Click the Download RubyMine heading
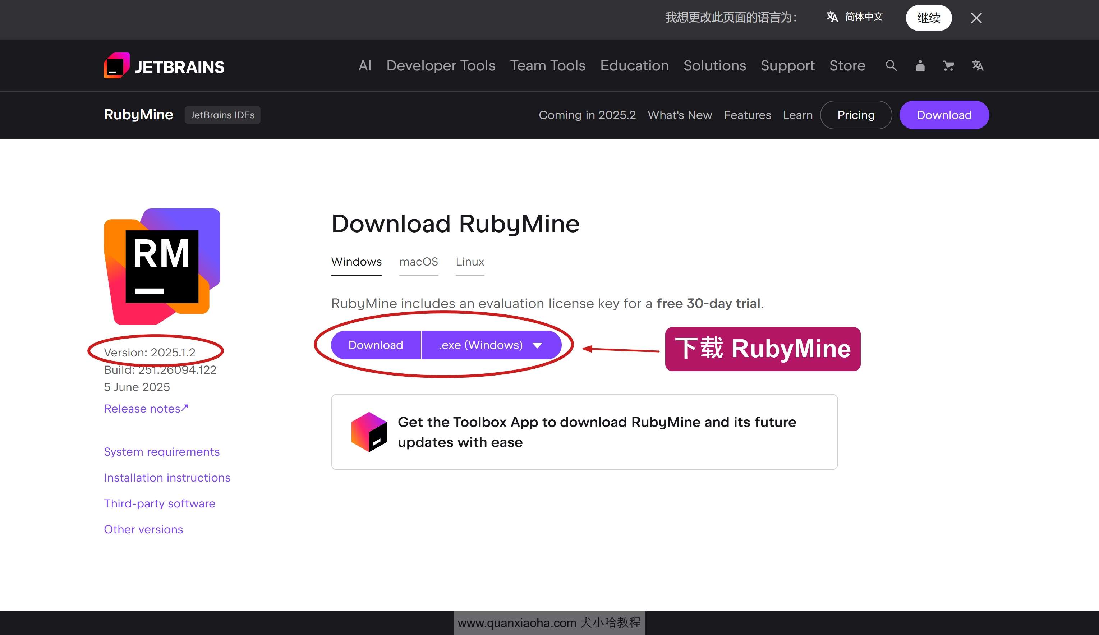The width and height of the screenshot is (1099, 635). click(455, 224)
